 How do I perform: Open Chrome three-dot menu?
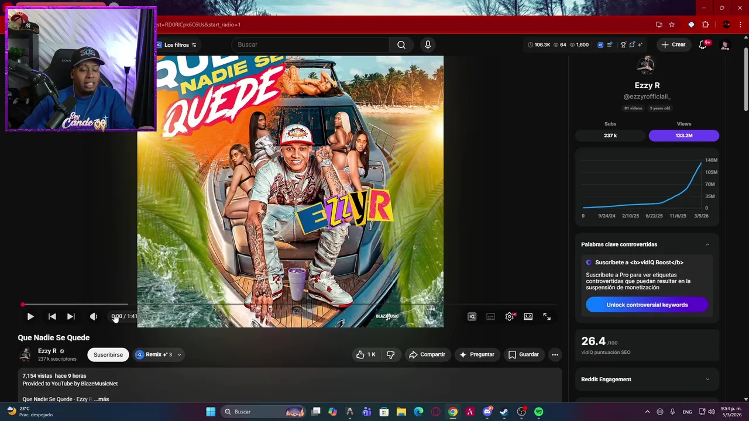(740, 25)
